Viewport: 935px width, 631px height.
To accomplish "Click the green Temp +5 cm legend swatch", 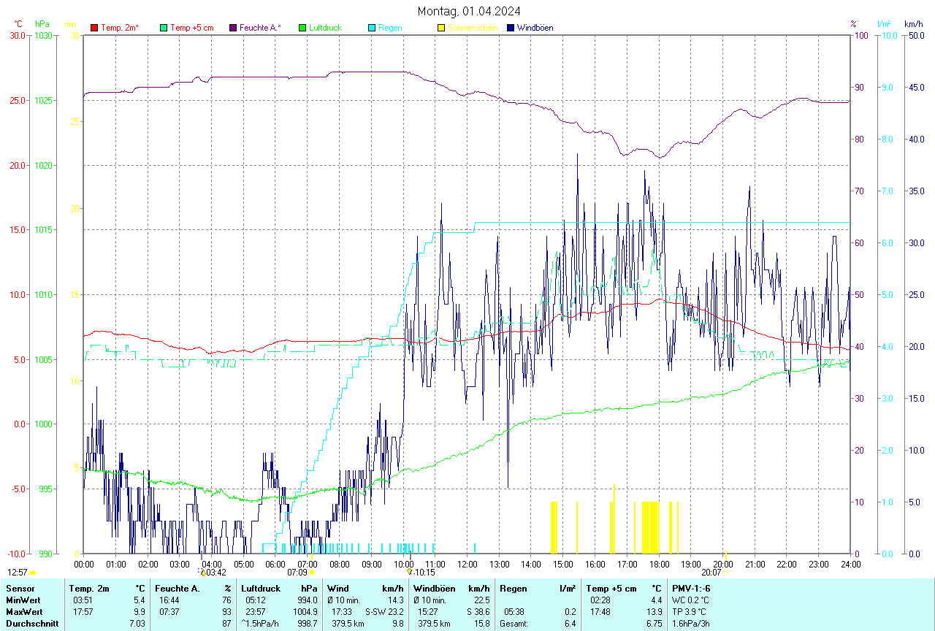I will tap(164, 28).
